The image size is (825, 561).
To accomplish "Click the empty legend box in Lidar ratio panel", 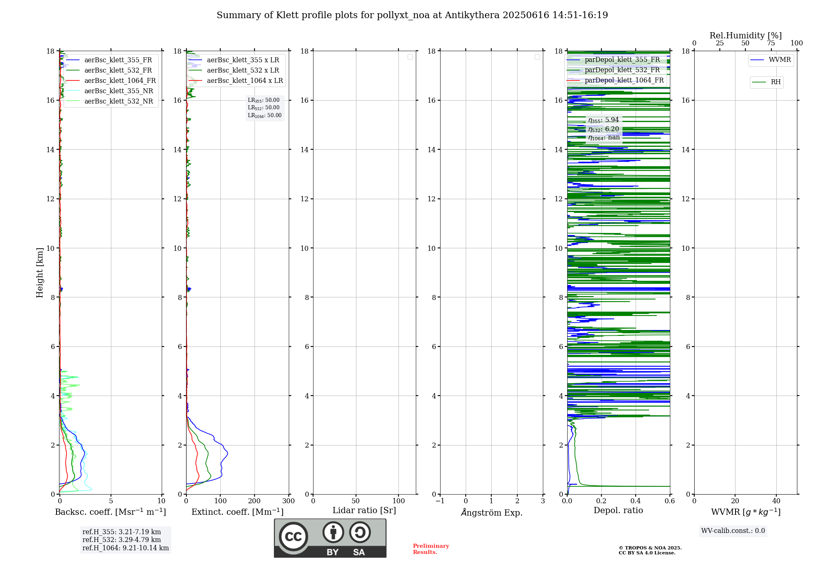I will (x=410, y=57).
